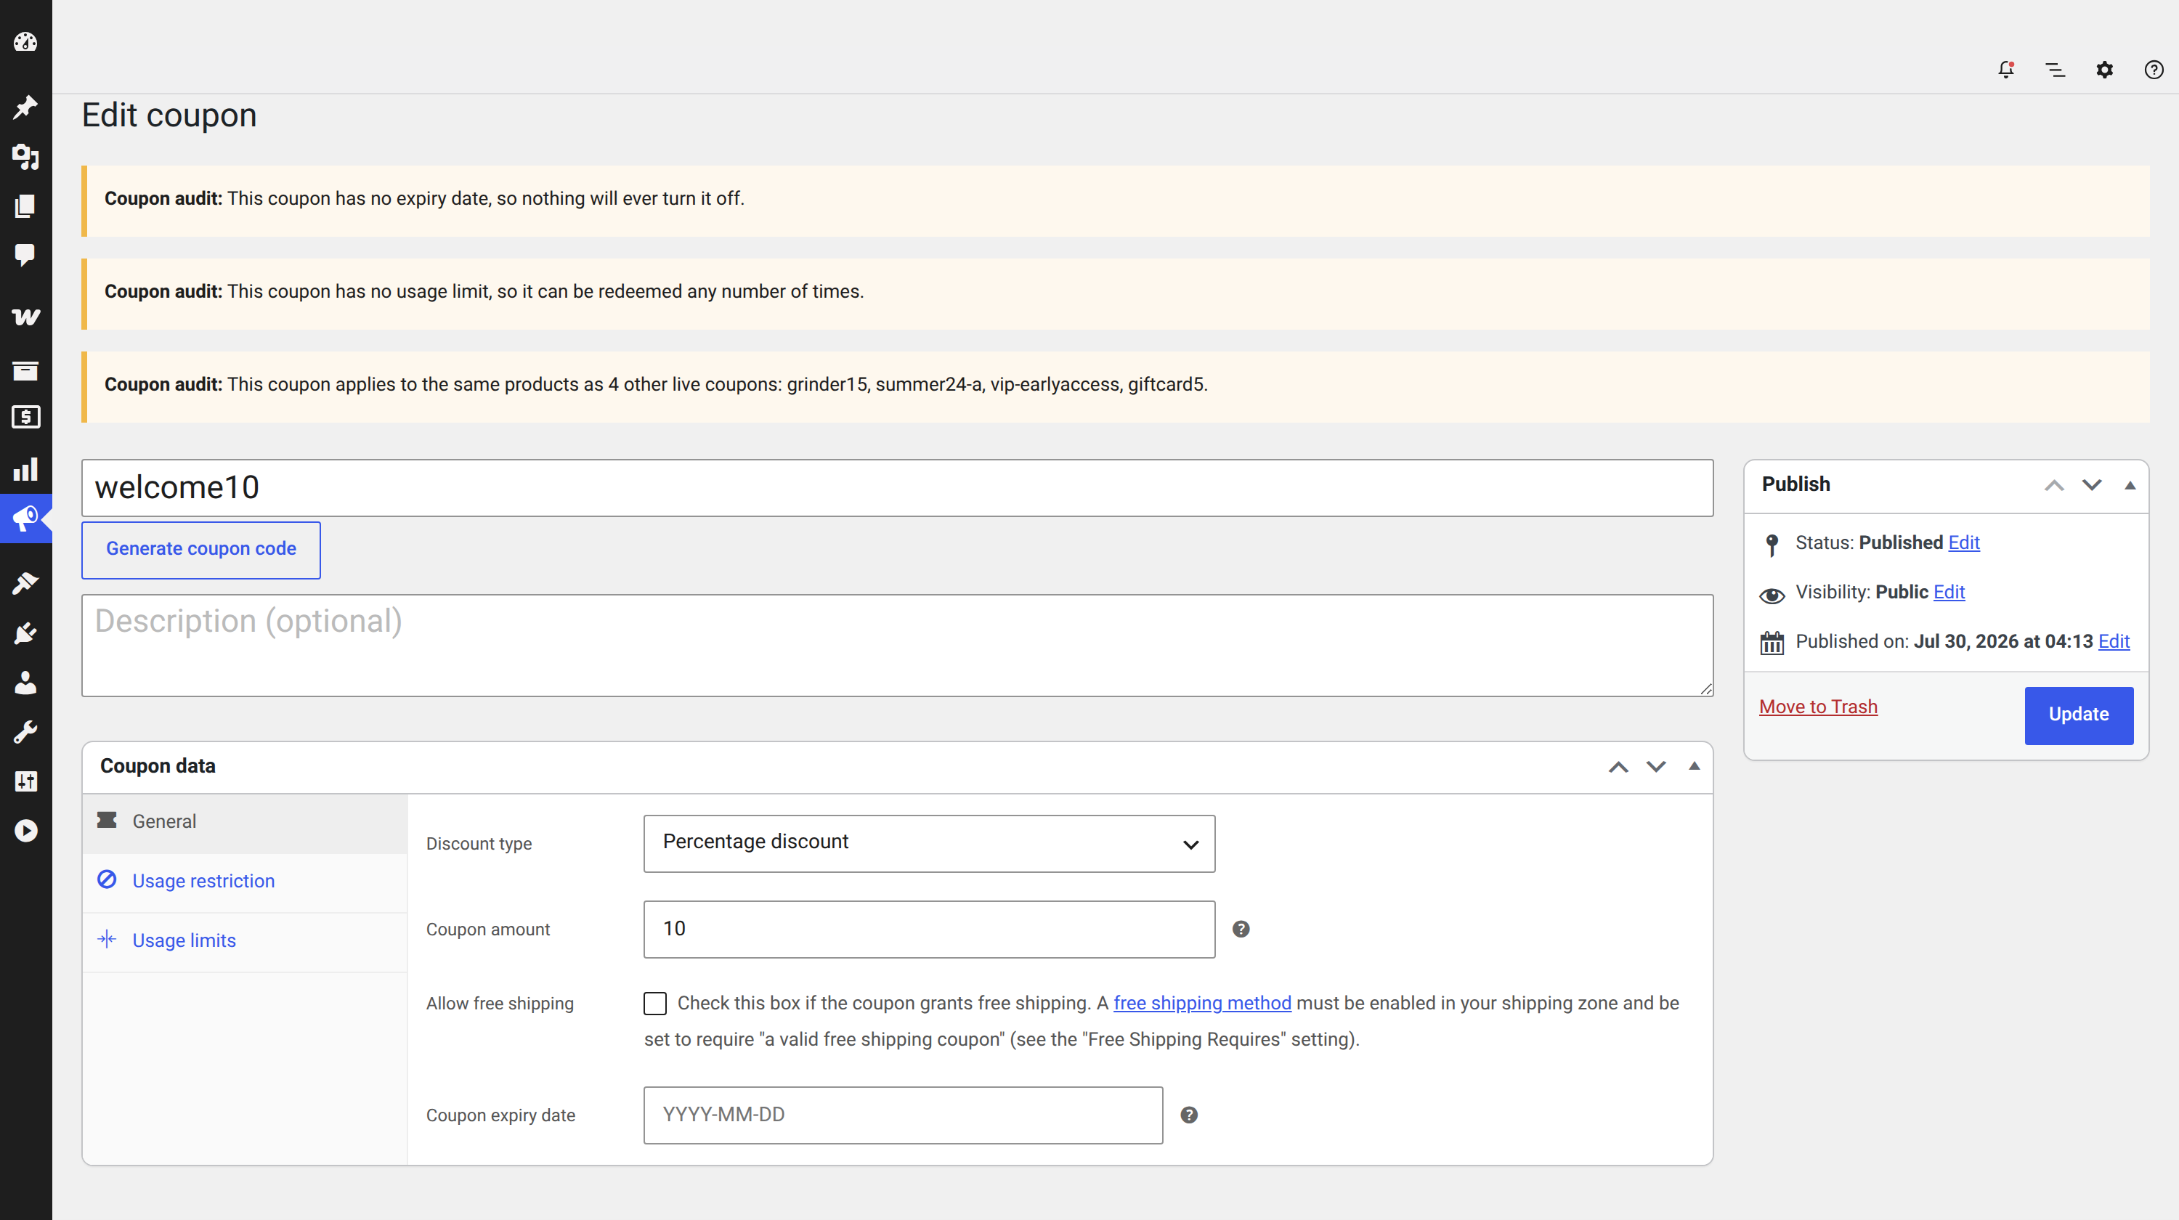Open Posts via the pushpin icon
The height and width of the screenshot is (1220, 2179).
tap(25, 107)
